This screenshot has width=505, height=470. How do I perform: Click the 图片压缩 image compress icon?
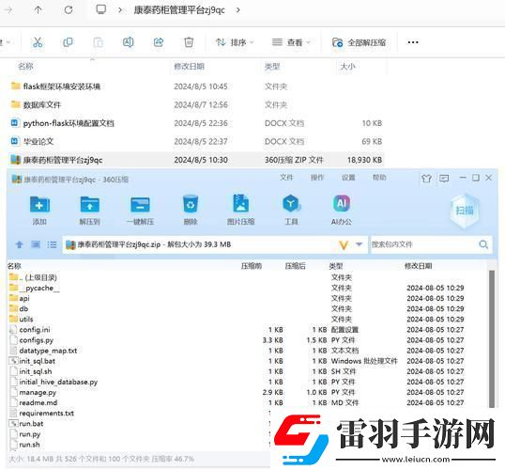point(241,210)
